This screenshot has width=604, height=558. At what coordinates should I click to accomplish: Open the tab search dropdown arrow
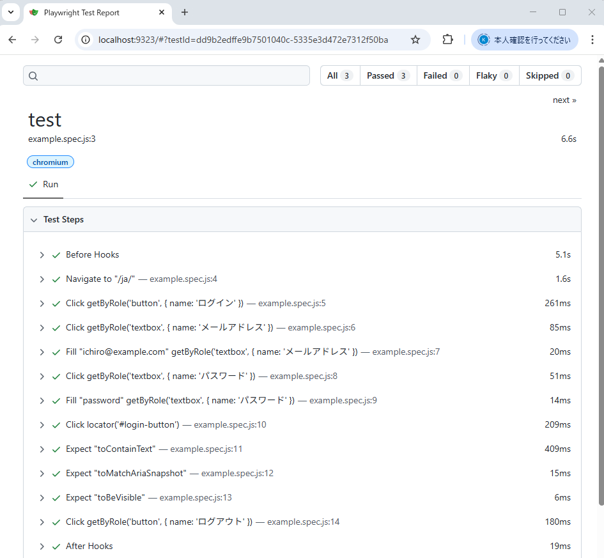coord(11,12)
